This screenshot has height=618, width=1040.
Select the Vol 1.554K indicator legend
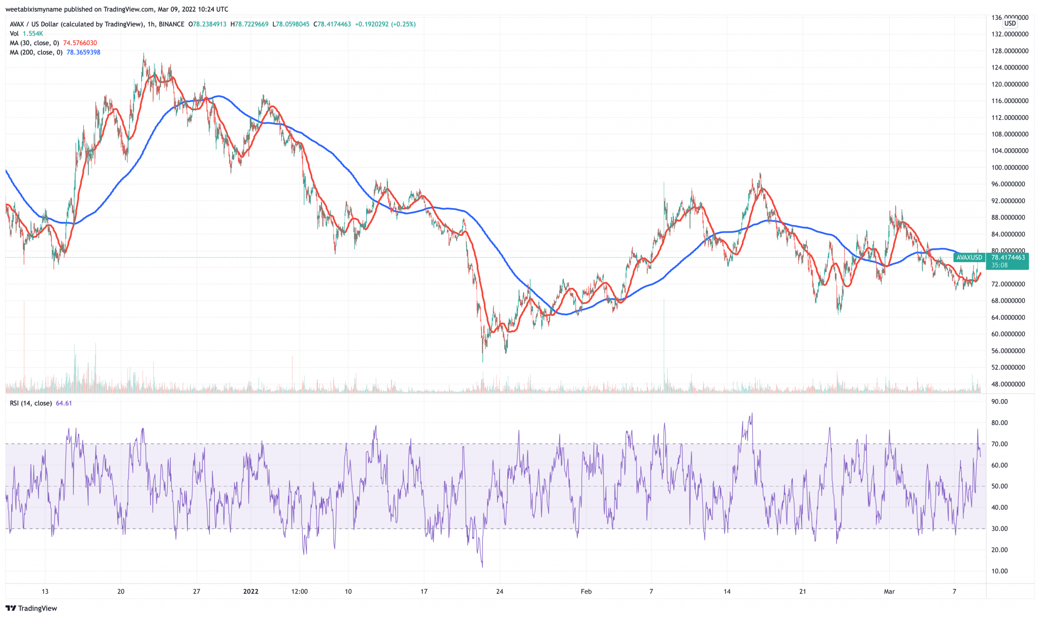(26, 34)
